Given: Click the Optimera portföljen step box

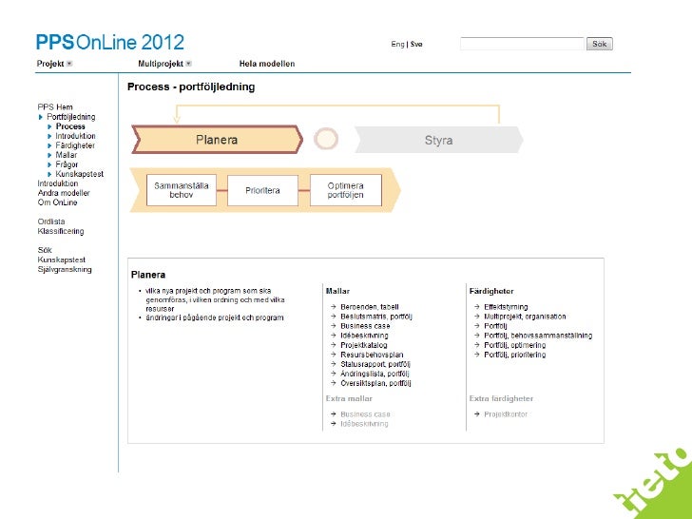Looking at the screenshot, I should point(346,190).
